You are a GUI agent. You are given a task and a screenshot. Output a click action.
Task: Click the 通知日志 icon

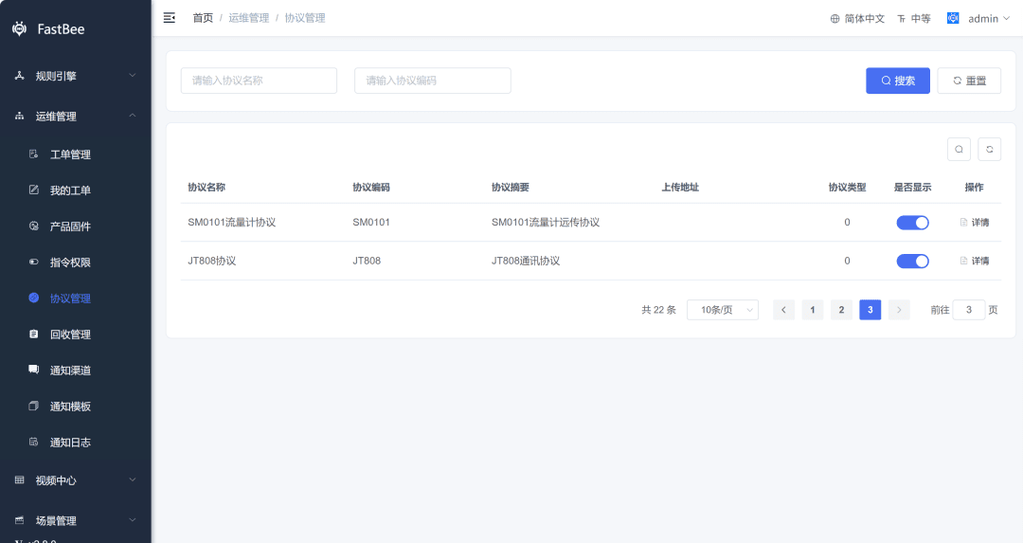34,442
